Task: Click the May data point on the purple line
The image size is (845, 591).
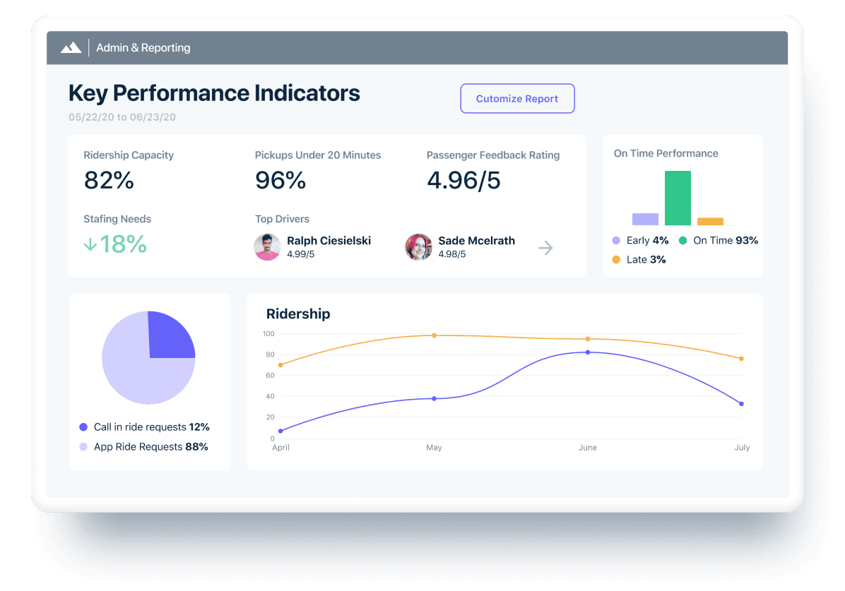Action: (x=434, y=398)
